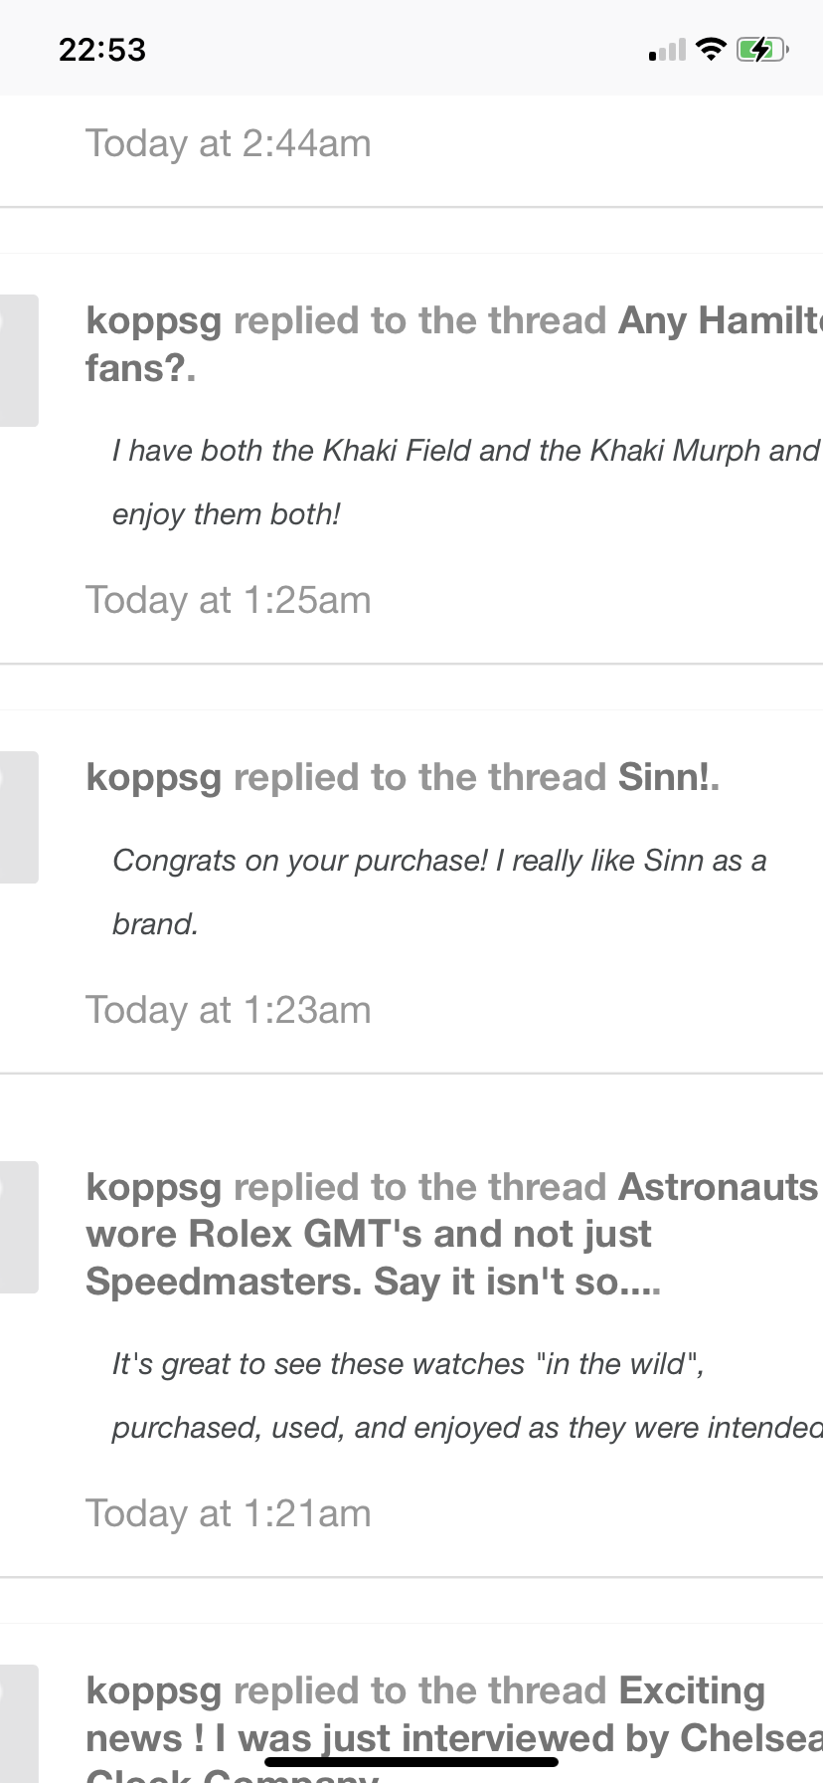Viewport: 823px width, 1783px height.
Task: Tap the Today at 2:44am timestamp
Action: pyautogui.click(x=228, y=144)
